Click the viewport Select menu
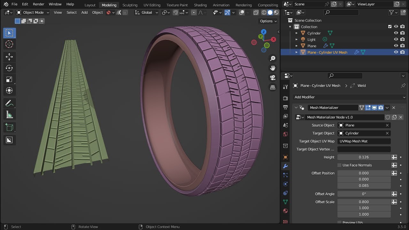The width and height of the screenshot is (409, 230). [72, 12]
